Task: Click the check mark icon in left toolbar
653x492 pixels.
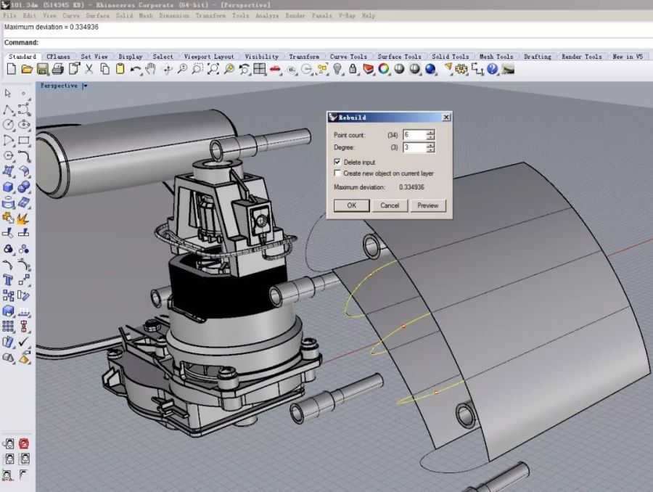Action: 24,341
